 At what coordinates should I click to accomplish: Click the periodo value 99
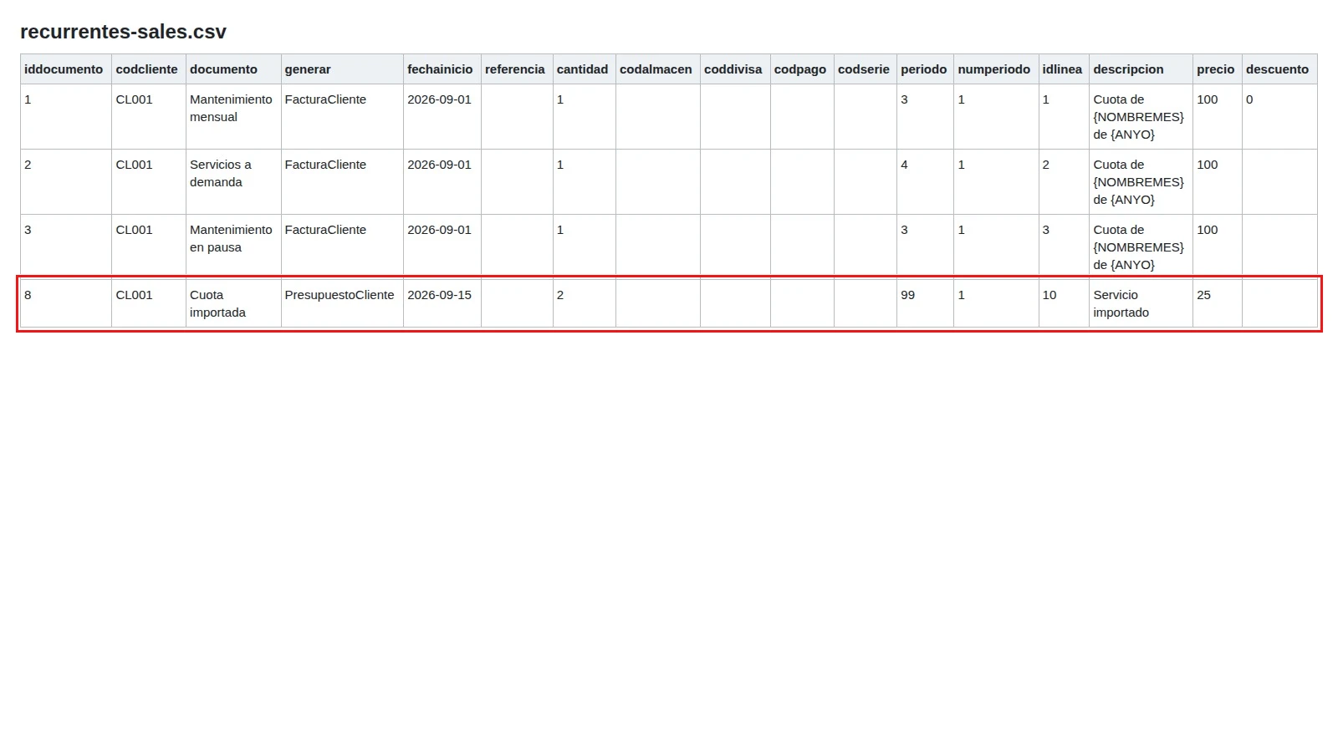(x=926, y=303)
